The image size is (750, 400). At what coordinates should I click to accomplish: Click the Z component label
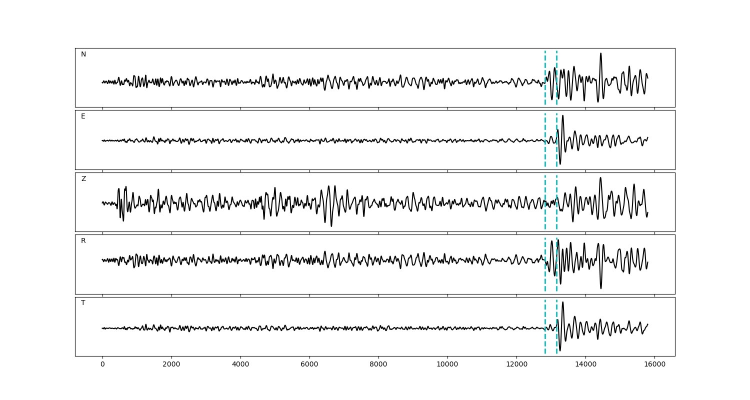(x=83, y=179)
